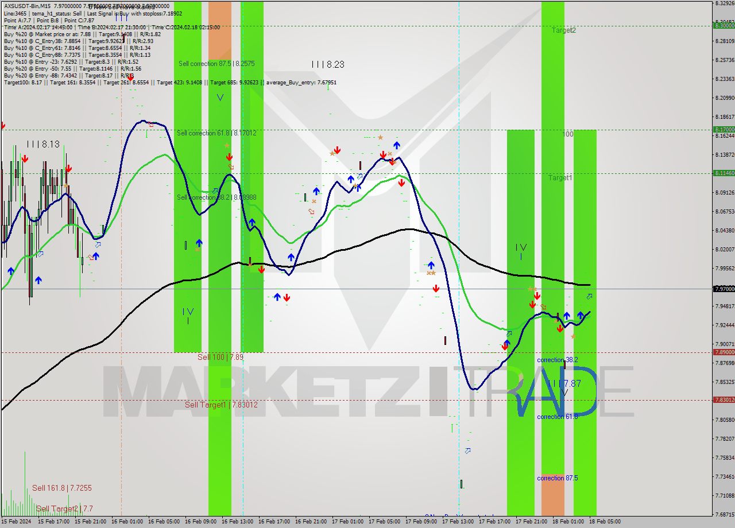Click the 7.68715 price axis value
Image resolution: width=735 pixels, height=528 pixels.
tap(725, 514)
